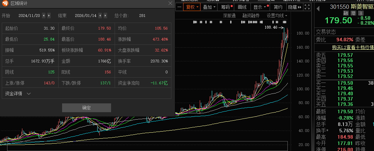Image resolution: width=374 pixels, height=151 pixels.
Task: Expand the 设置均线 dropdown
Action: (277, 16)
